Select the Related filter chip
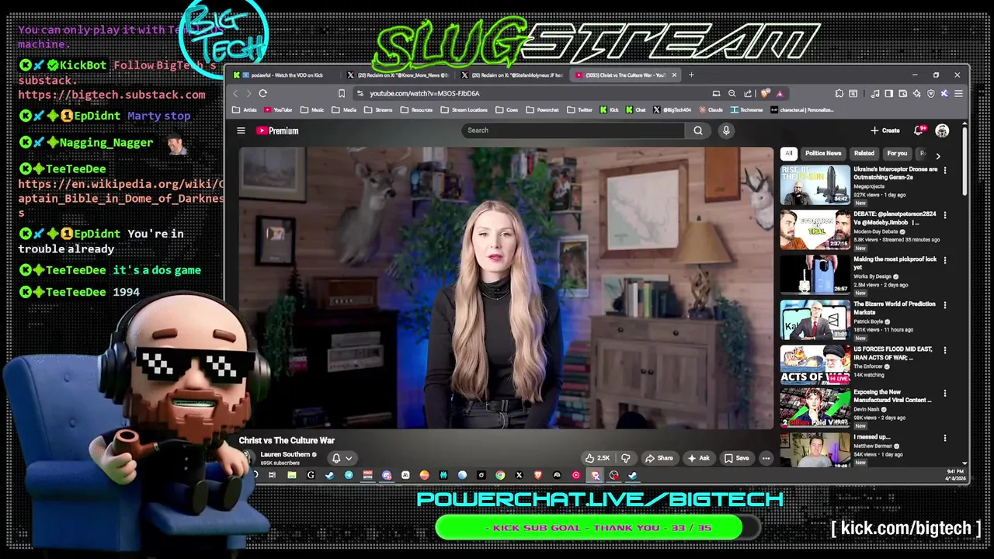 tap(864, 154)
